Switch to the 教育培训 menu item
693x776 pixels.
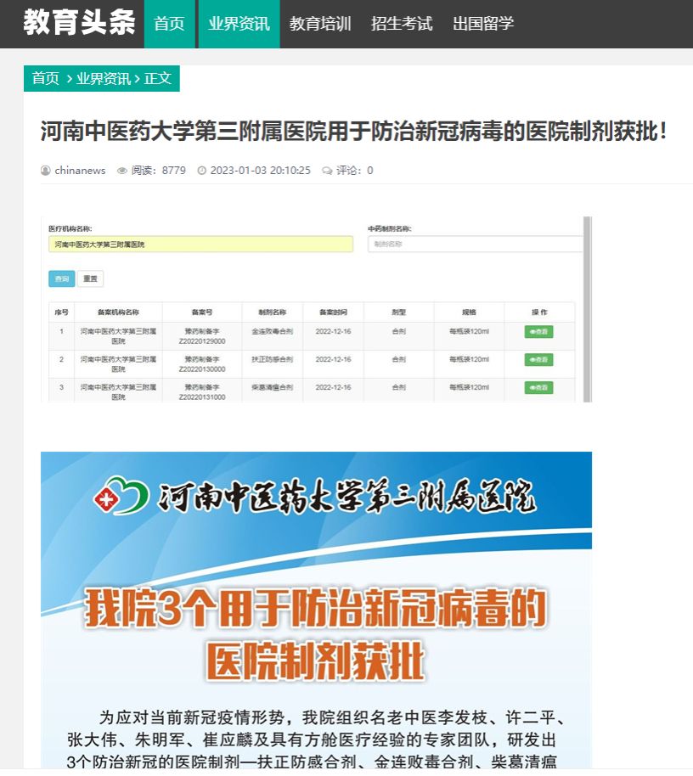pyautogui.click(x=320, y=24)
